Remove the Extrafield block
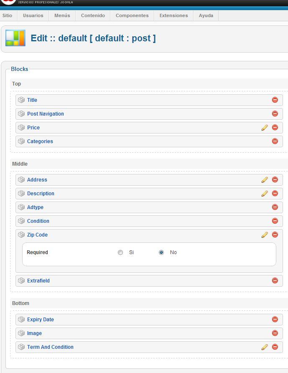Image resolution: width=288 pixels, height=373 pixels. click(275, 280)
